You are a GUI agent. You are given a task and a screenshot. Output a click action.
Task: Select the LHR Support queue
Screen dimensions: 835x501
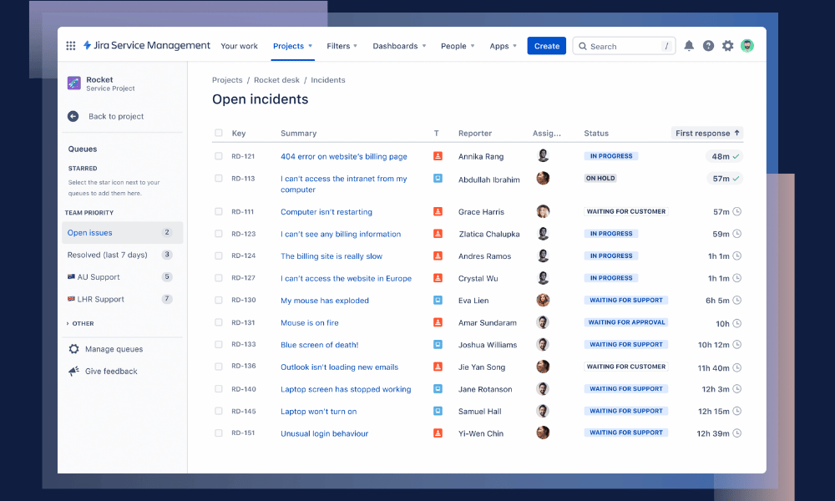(x=122, y=299)
